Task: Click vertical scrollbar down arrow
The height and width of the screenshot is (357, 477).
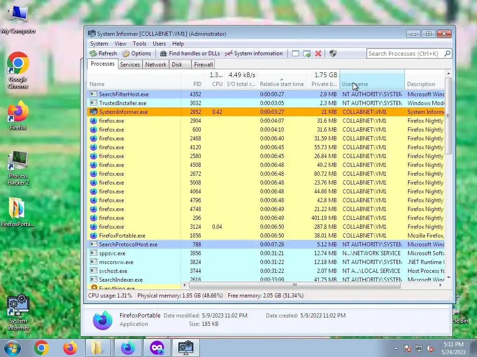Action: pyautogui.click(x=449, y=278)
